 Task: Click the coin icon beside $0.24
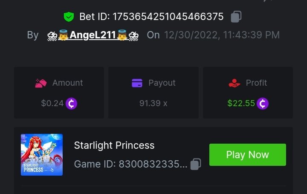coord(72,103)
